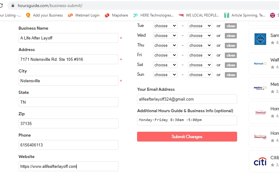Mark Tuesday as closed

coord(231,26)
